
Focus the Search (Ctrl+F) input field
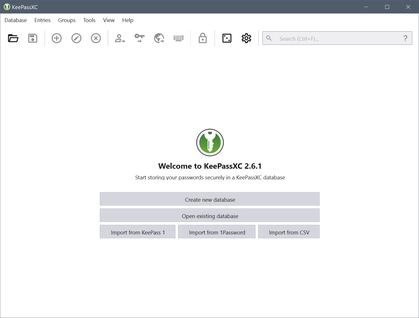337,38
